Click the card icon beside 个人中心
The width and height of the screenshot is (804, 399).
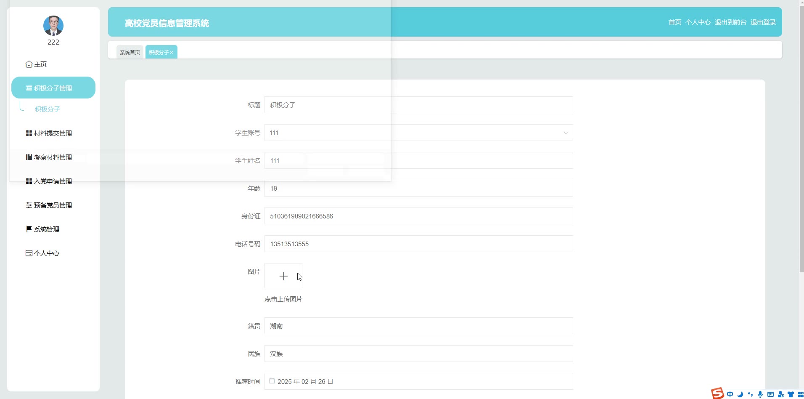point(29,253)
